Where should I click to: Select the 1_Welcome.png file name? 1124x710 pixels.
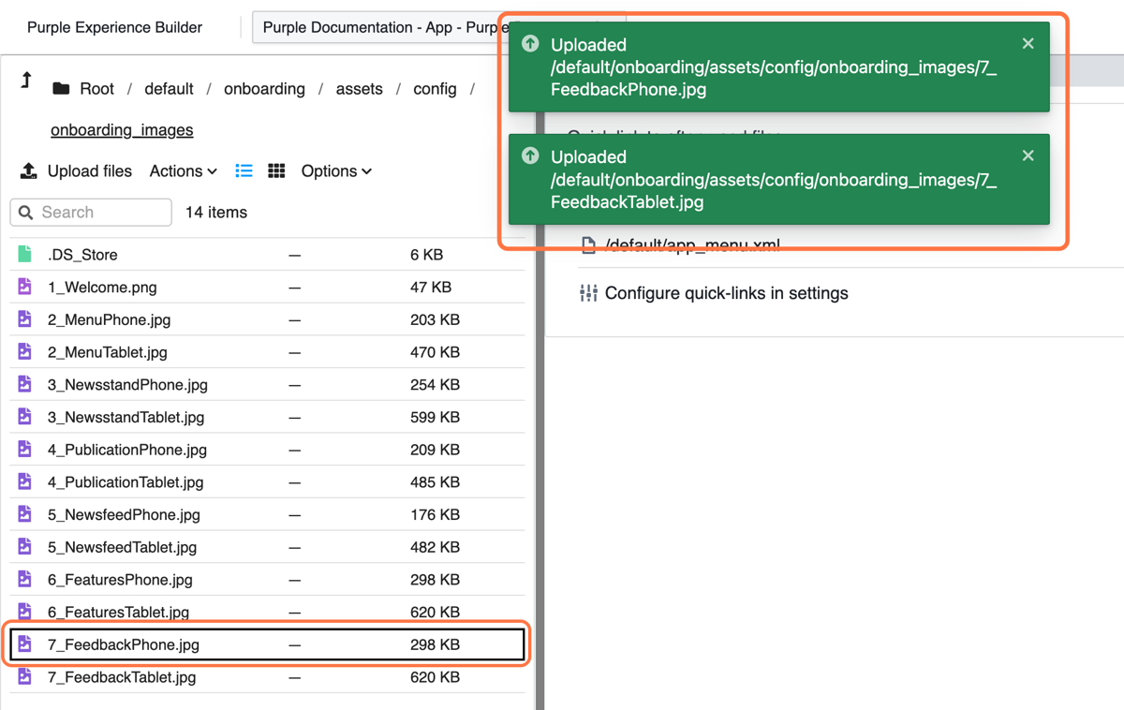pyautogui.click(x=102, y=287)
